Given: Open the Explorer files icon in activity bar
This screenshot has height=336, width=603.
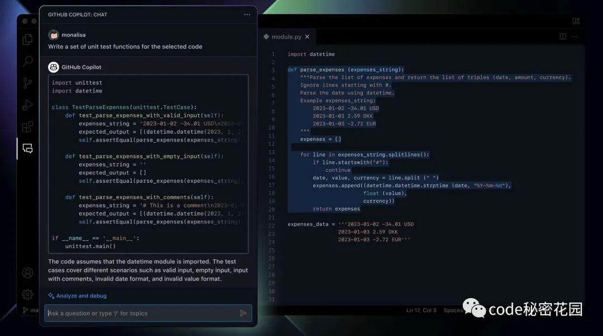Looking at the screenshot, I should click(28, 39).
